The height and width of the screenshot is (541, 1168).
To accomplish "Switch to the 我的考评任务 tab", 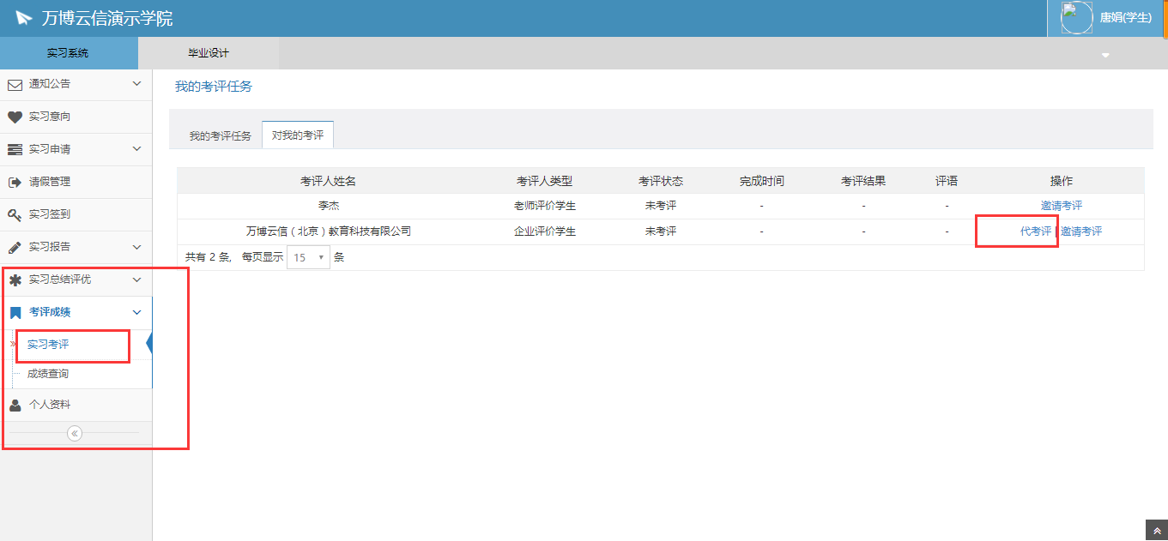I will tap(220, 136).
